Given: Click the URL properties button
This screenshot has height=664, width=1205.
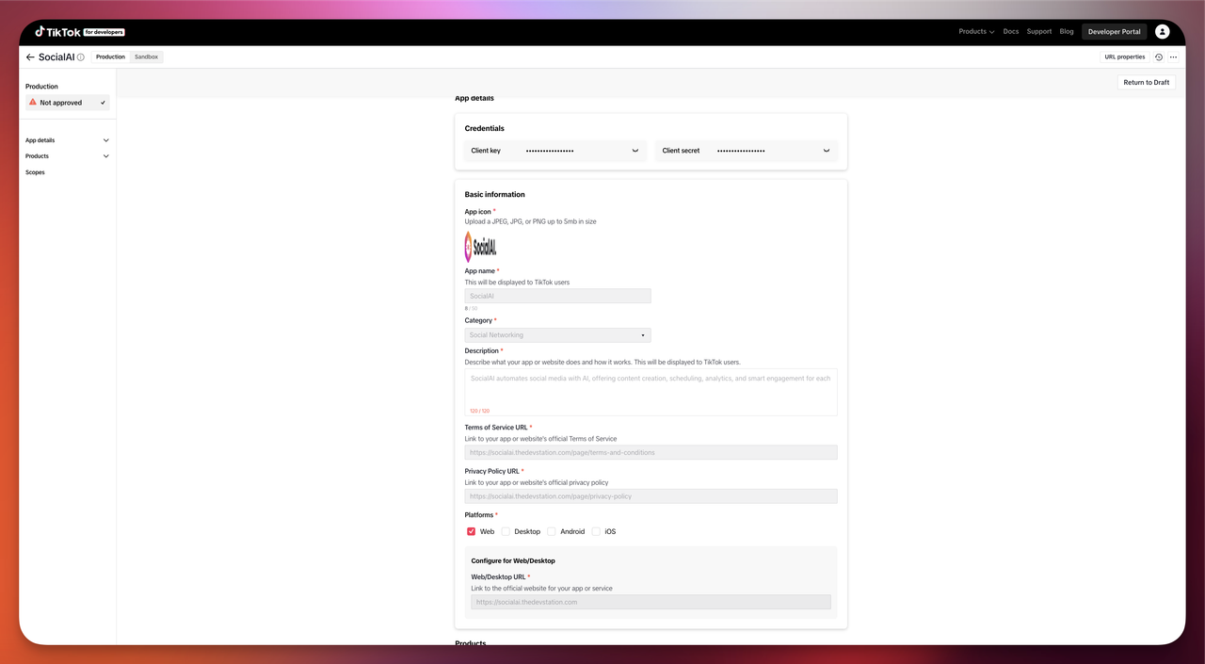Looking at the screenshot, I should click(1125, 57).
